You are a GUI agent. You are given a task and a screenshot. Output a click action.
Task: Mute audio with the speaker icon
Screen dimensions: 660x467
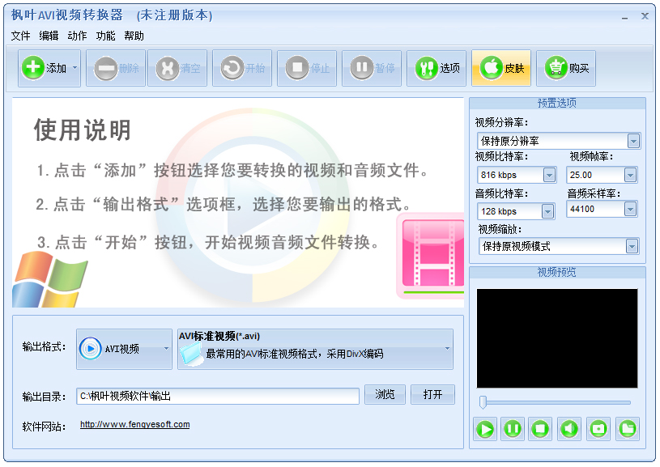tap(569, 428)
